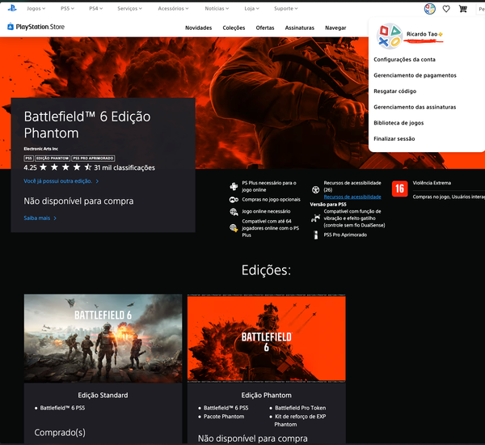Click the user profile avatar in header
Screen dimensions: 485x445
coord(429,9)
